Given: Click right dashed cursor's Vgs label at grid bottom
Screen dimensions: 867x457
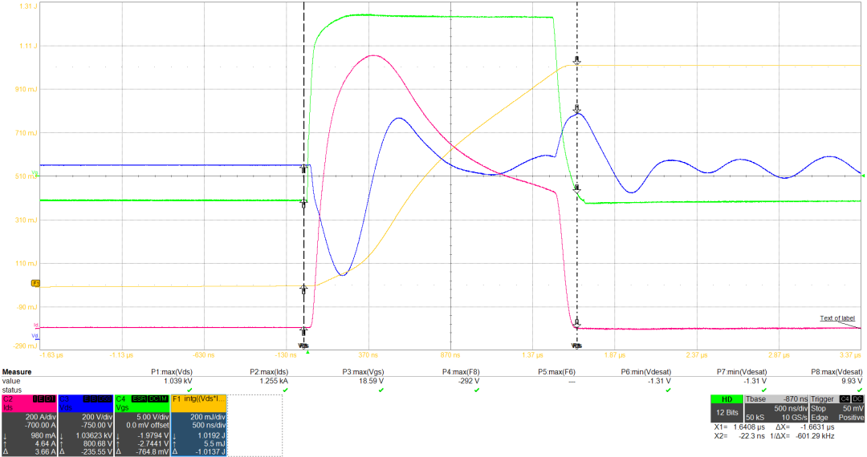Looking at the screenshot, I should [576, 346].
